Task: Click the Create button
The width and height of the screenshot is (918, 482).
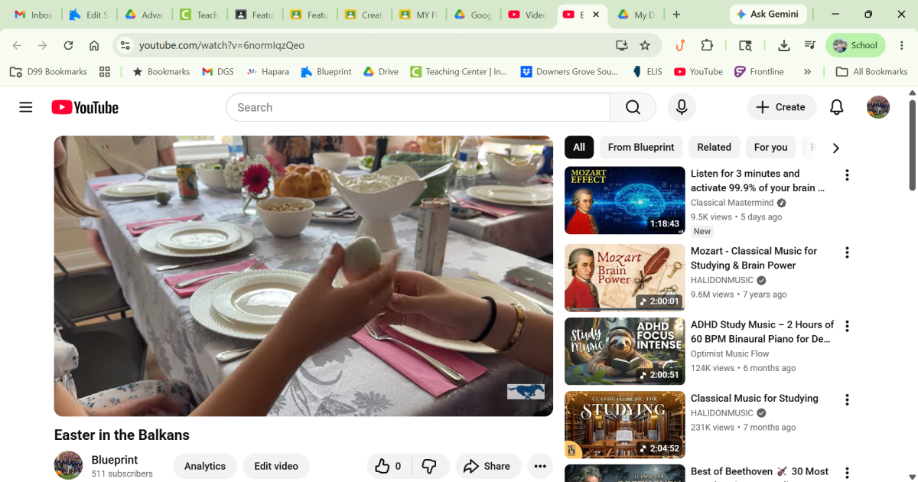Action: pyautogui.click(x=781, y=107)
